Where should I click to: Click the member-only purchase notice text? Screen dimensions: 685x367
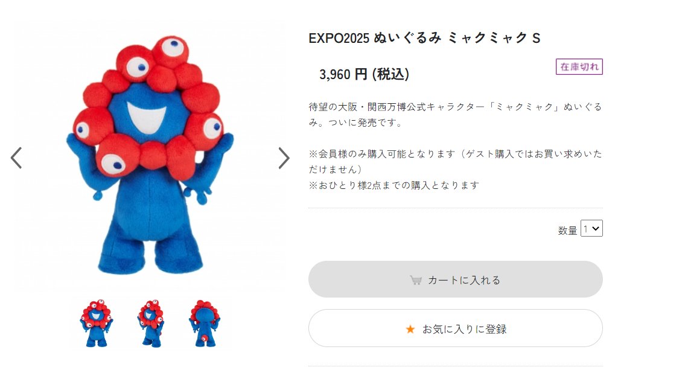pos(455,162)
